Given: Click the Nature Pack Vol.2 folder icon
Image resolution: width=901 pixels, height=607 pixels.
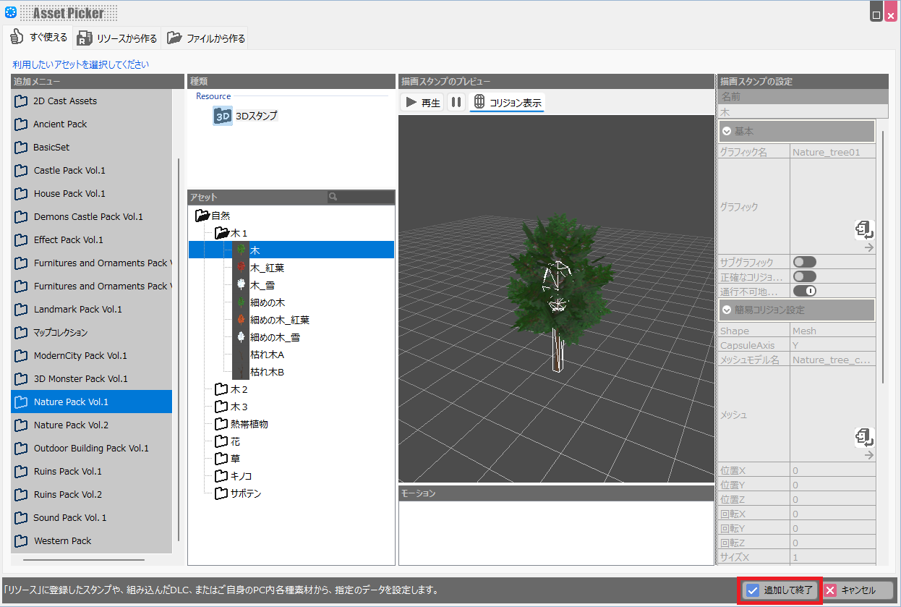Looking at the screenshot, I should 22,425.
